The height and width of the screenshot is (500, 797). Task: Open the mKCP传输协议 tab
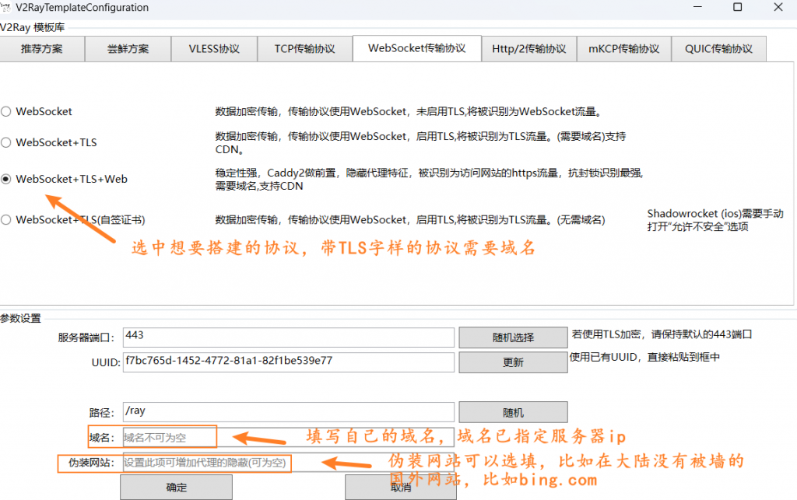623,48
